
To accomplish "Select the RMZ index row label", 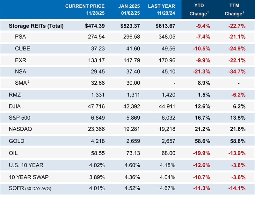I will click(15, 94).
